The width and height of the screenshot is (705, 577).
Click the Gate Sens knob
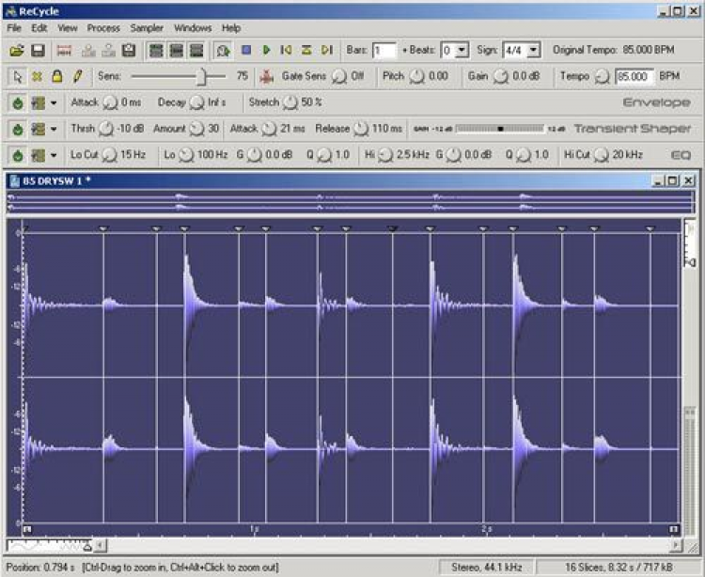click(340, 75)
